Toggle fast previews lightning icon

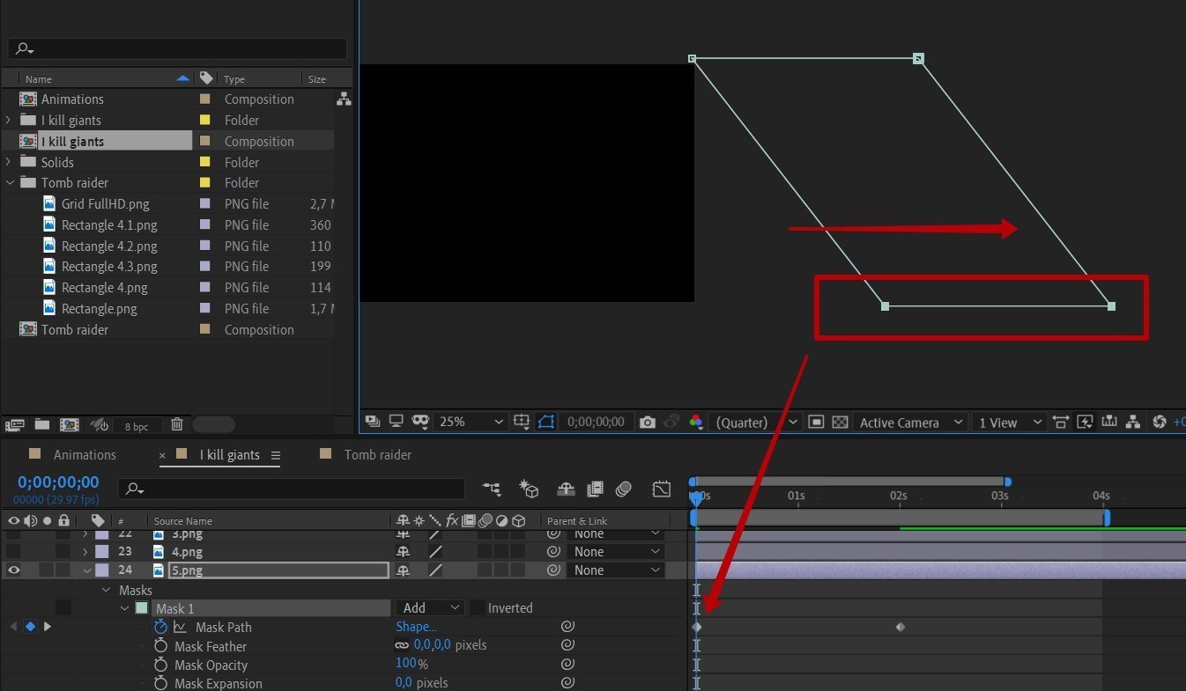tap(1085, 423)
